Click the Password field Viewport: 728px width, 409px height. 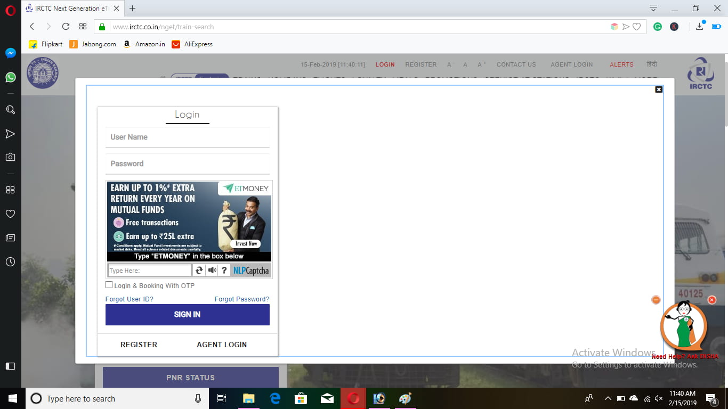188,164
